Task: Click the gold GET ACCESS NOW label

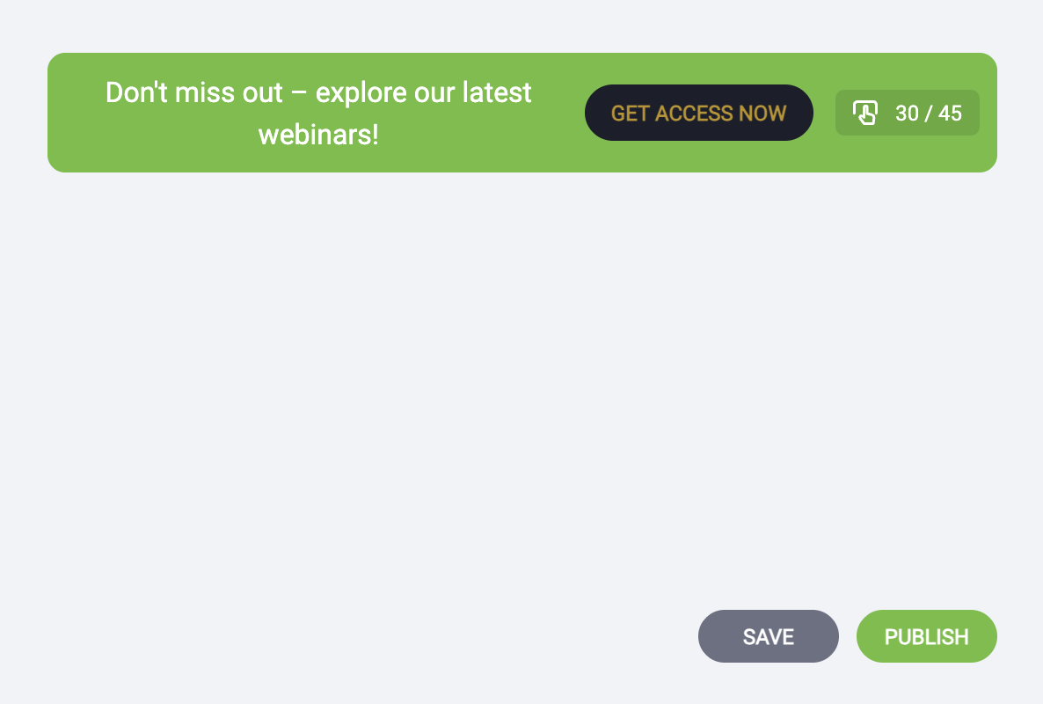Action: [x=698, y=114]
